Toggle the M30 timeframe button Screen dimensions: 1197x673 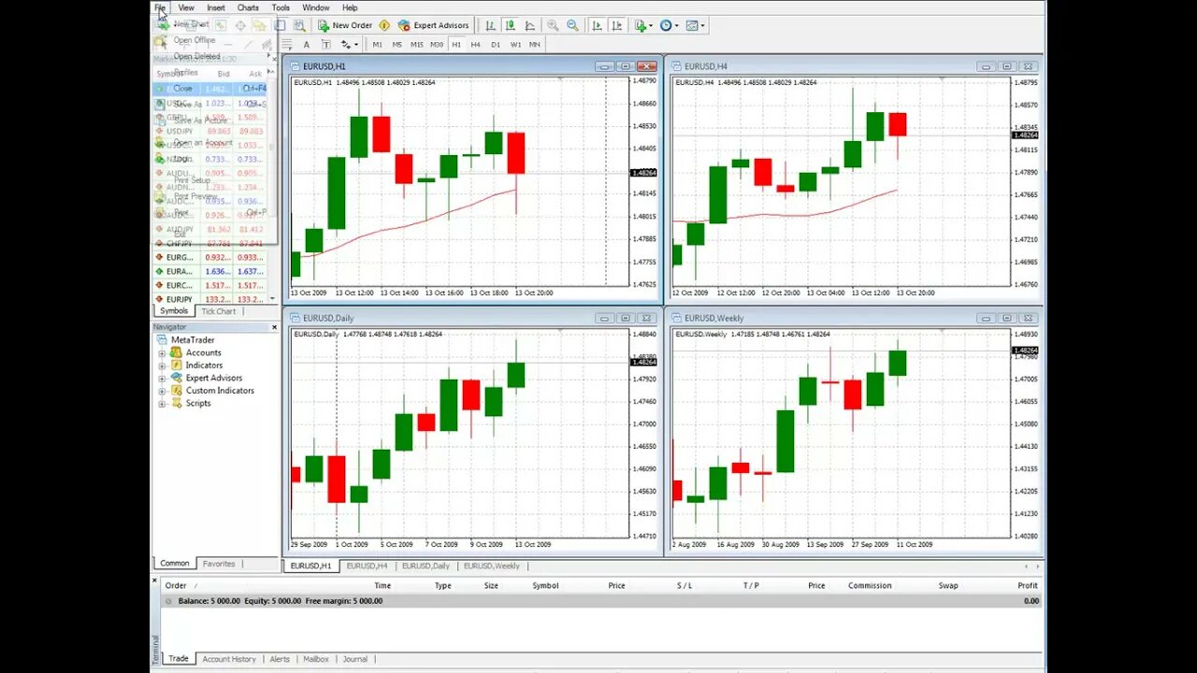[437, 44]
